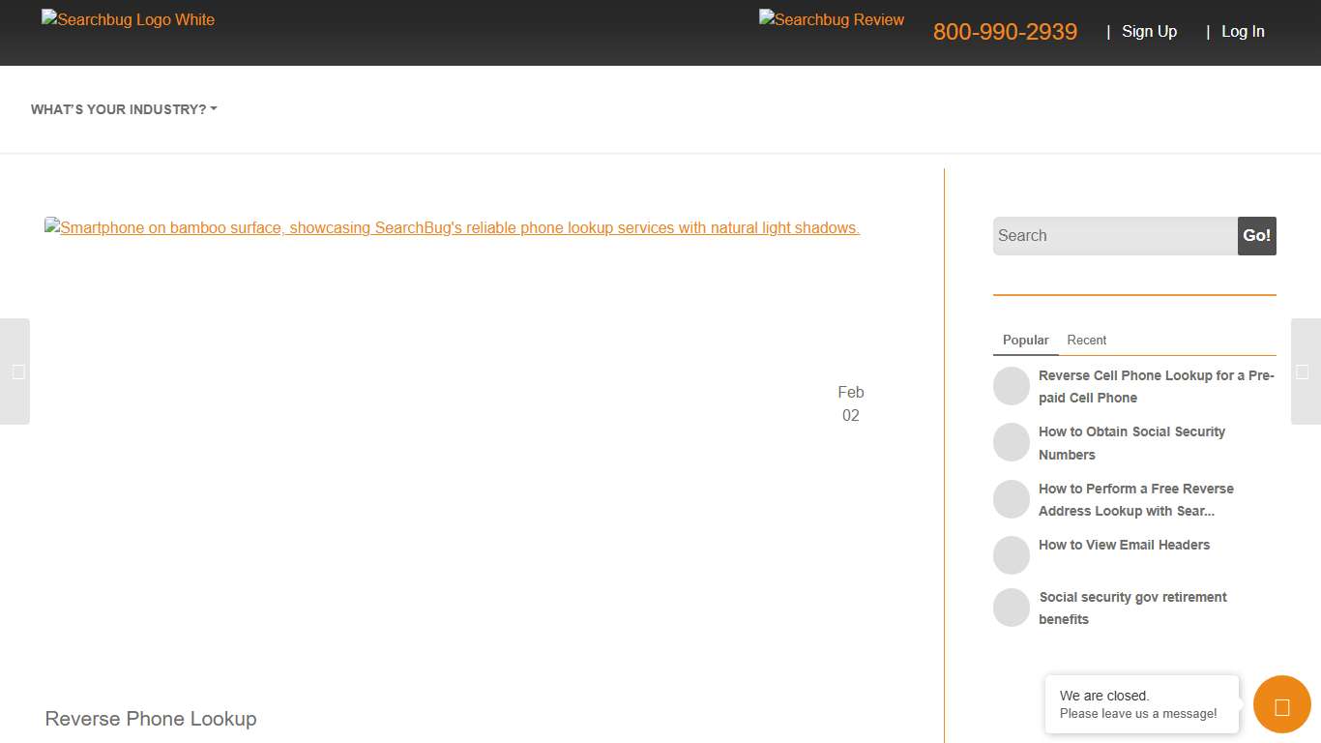Viewport: 1321px width, 743px height.
Task: Click the smartphone on bamboo image link
Action: (x=452, y=227)
